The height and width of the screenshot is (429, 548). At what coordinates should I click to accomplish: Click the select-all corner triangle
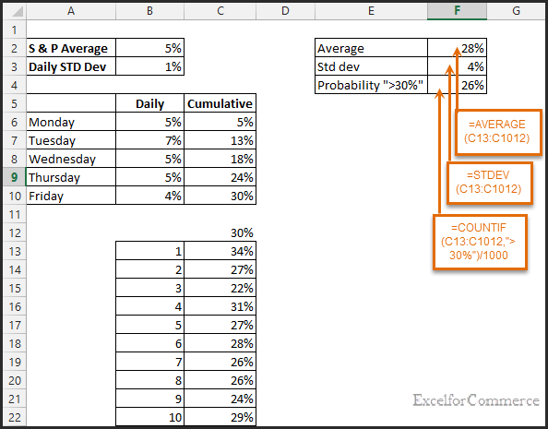[15, 11]
